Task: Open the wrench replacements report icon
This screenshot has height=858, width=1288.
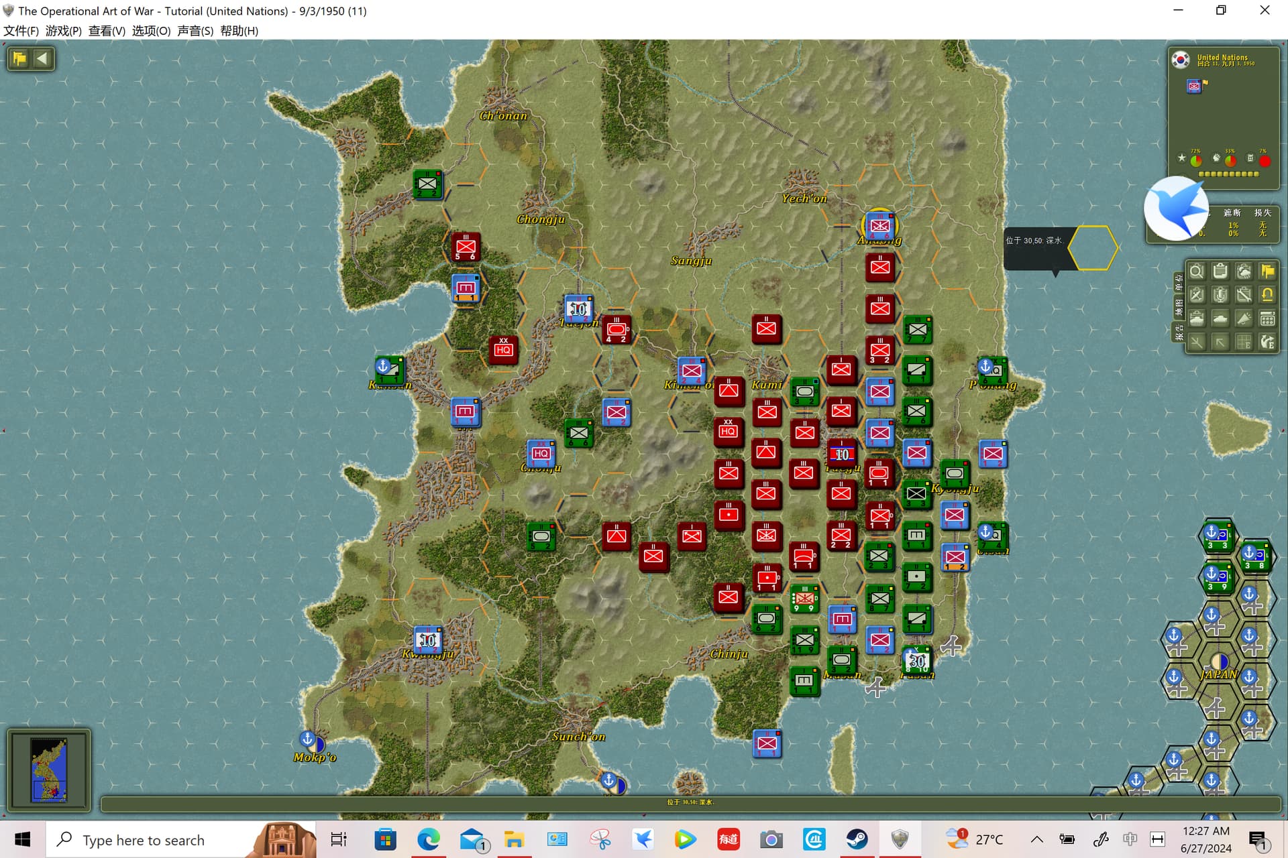Action: click(1244, 295)
